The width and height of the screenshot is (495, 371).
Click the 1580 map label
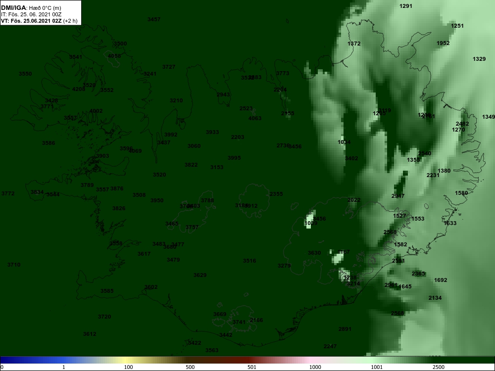pos(461,193)
